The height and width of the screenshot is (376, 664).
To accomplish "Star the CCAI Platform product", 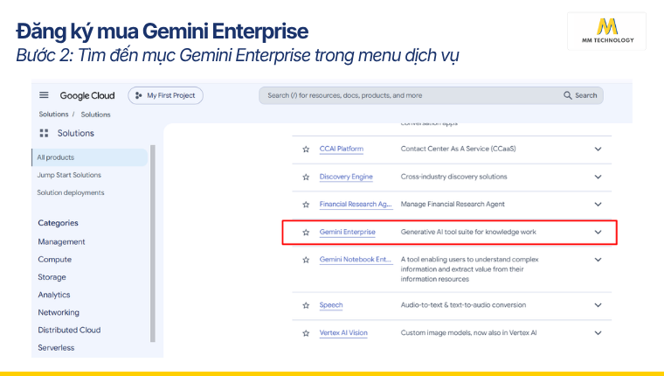I will coord(306,150).
